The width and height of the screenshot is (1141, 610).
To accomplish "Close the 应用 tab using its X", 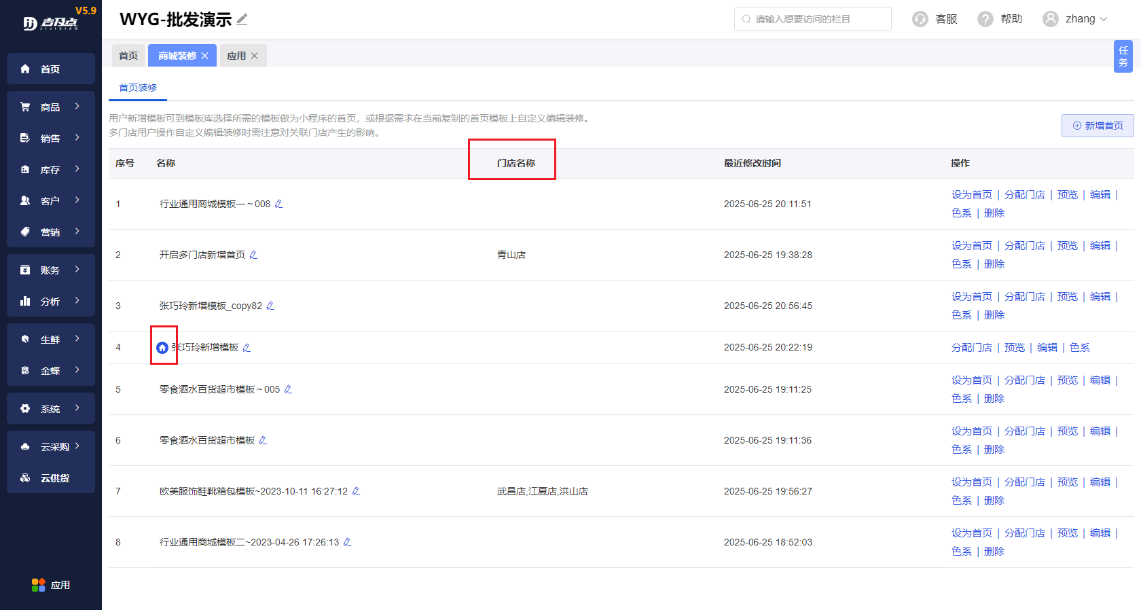I will pos(255,56).
